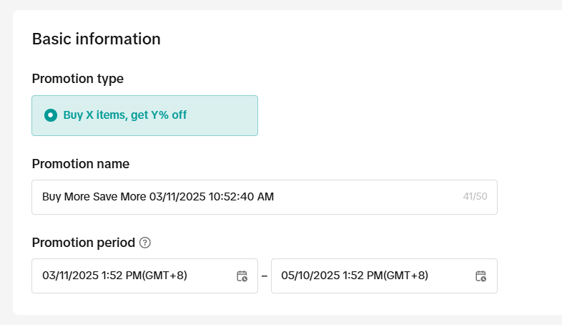This screenshot has width=562, height=325.
Task: Click the 'Buy X items, get Y% off' label text
Action: [x=125, y=115]
